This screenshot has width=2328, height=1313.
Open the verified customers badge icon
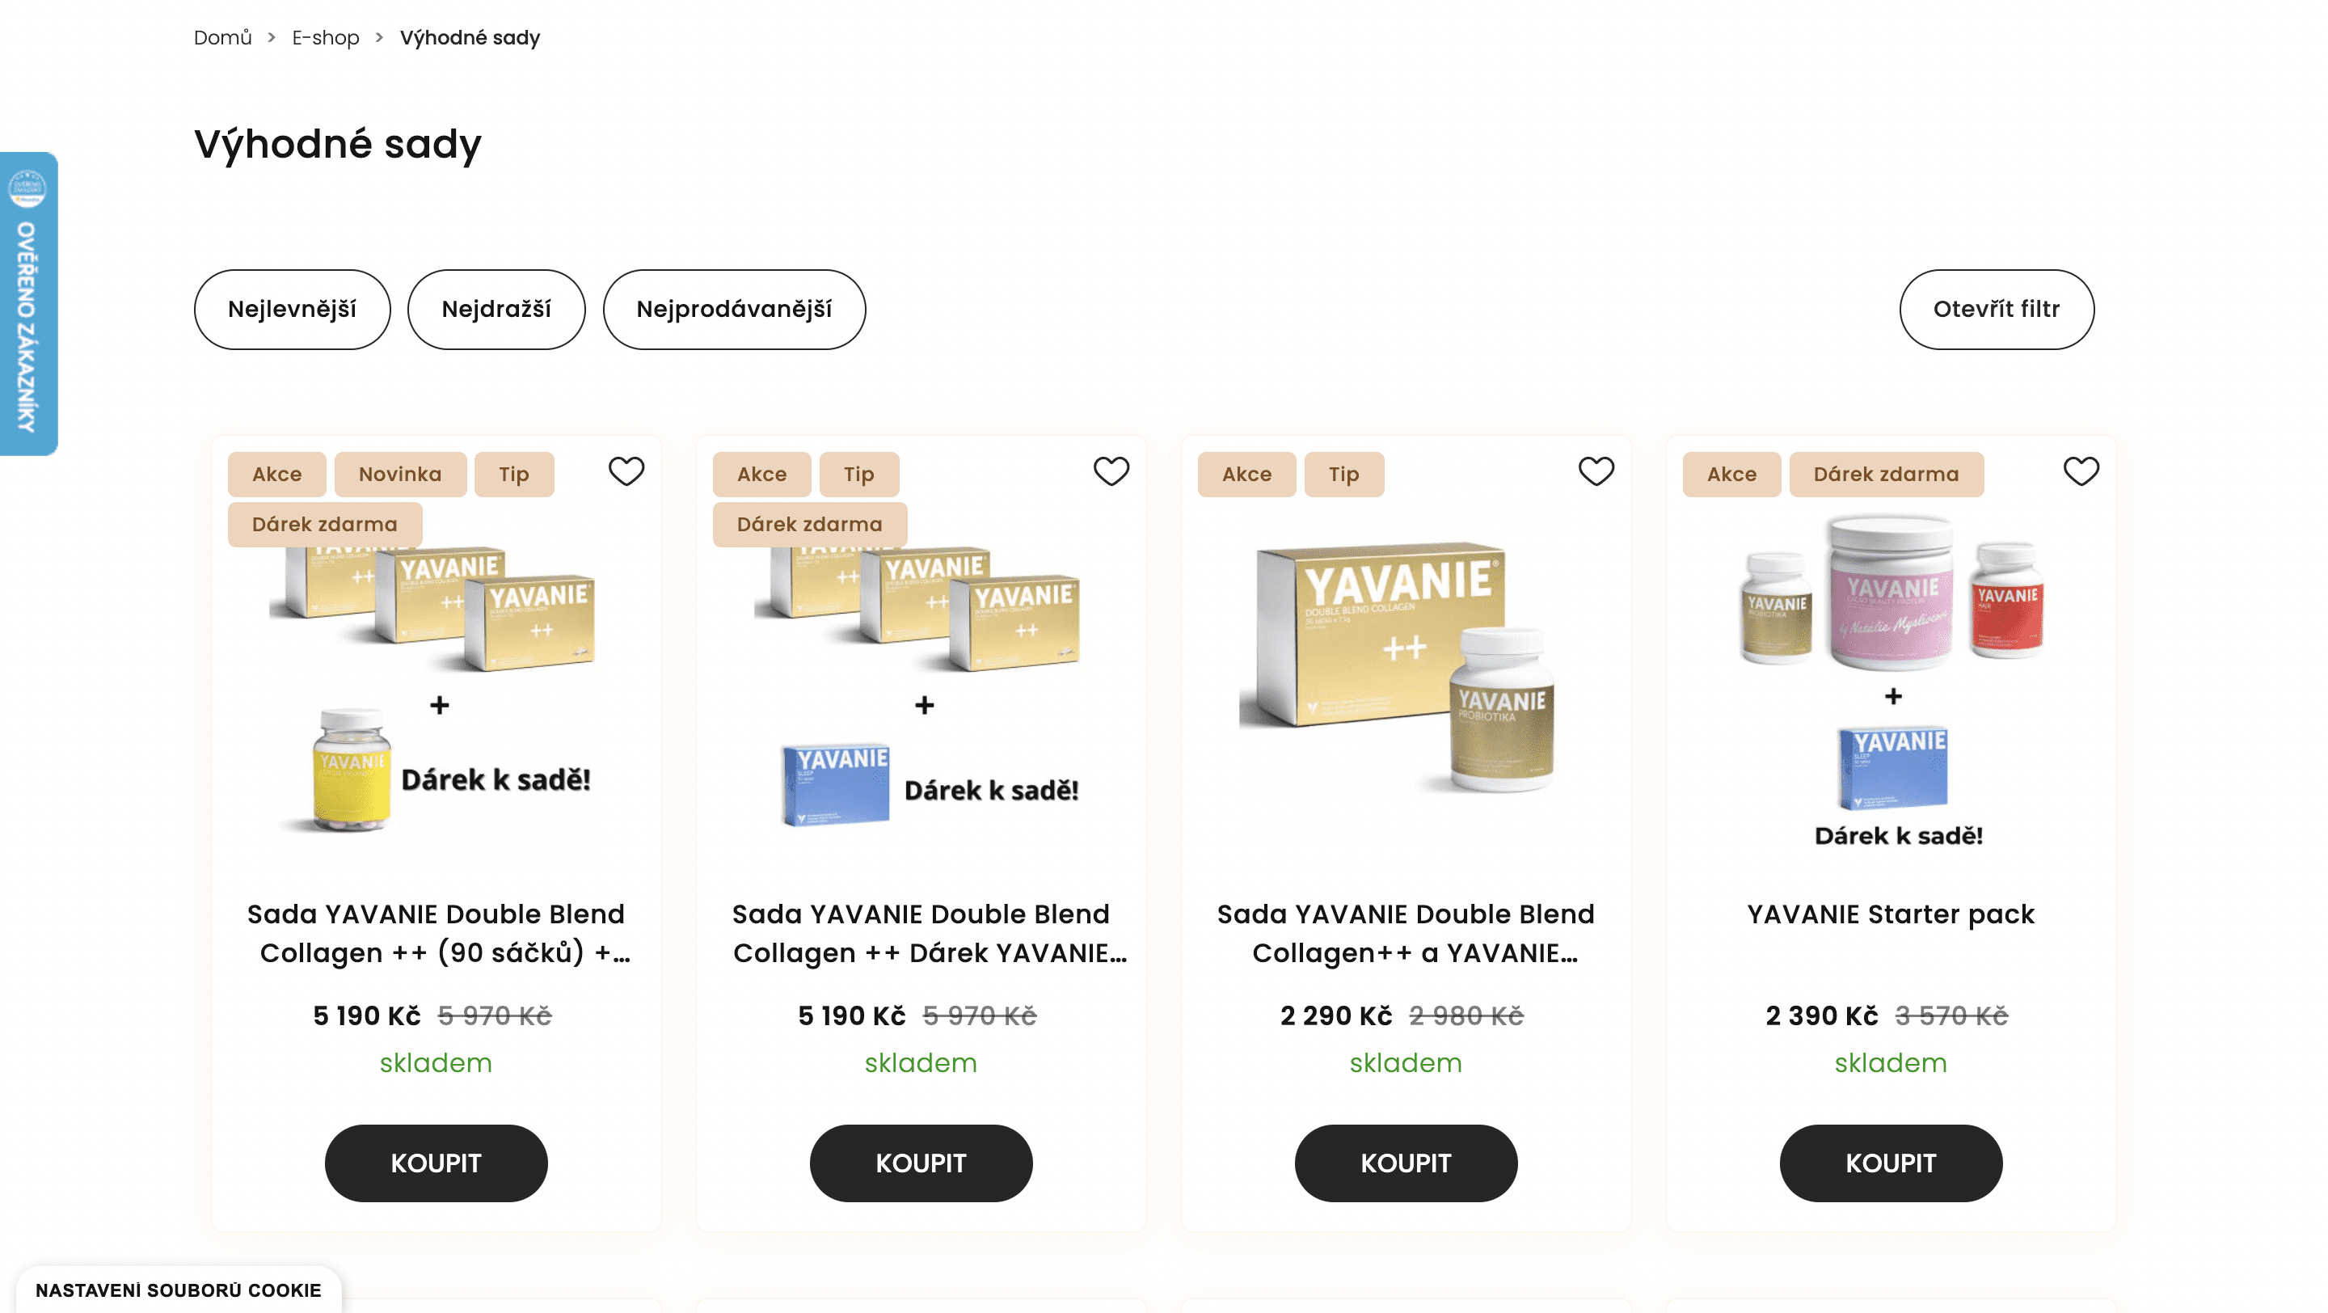27,189
